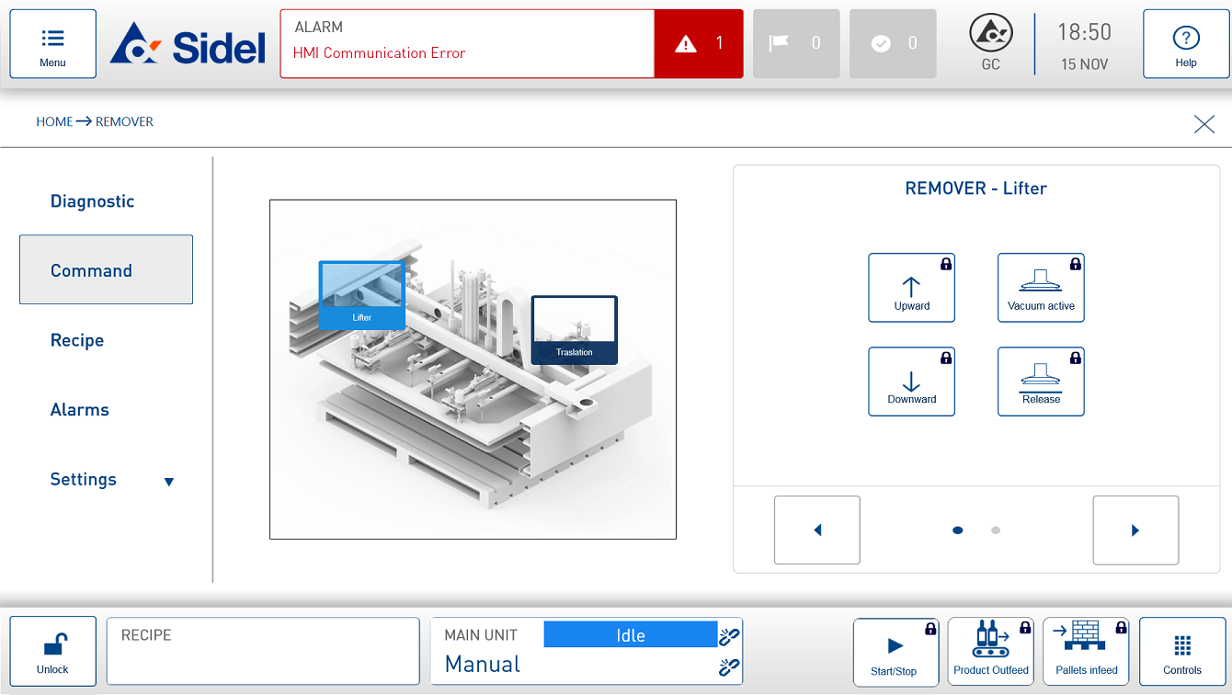Click the active alarms warning badge

(699, 43)
